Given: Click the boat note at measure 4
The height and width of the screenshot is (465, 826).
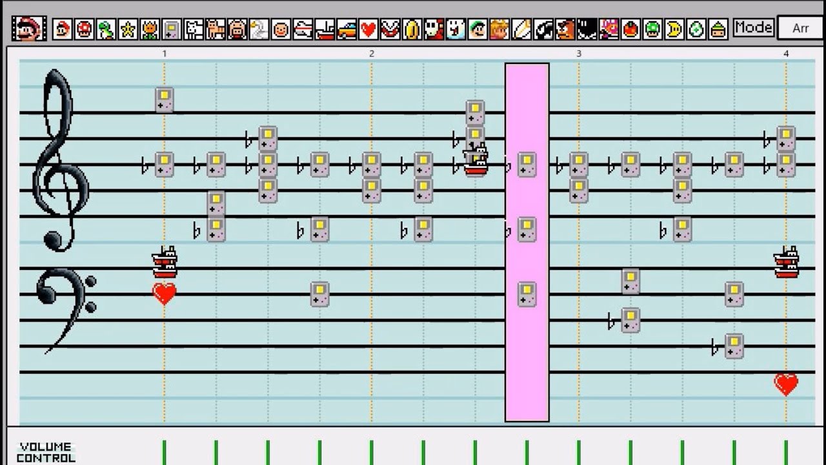Looking at the screenshot, I should 786,262.
